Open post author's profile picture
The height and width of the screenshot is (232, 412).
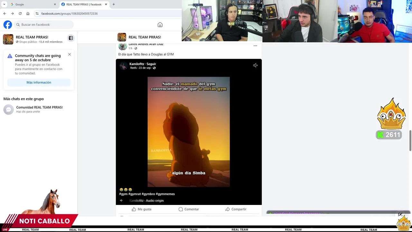pos(123,46)
